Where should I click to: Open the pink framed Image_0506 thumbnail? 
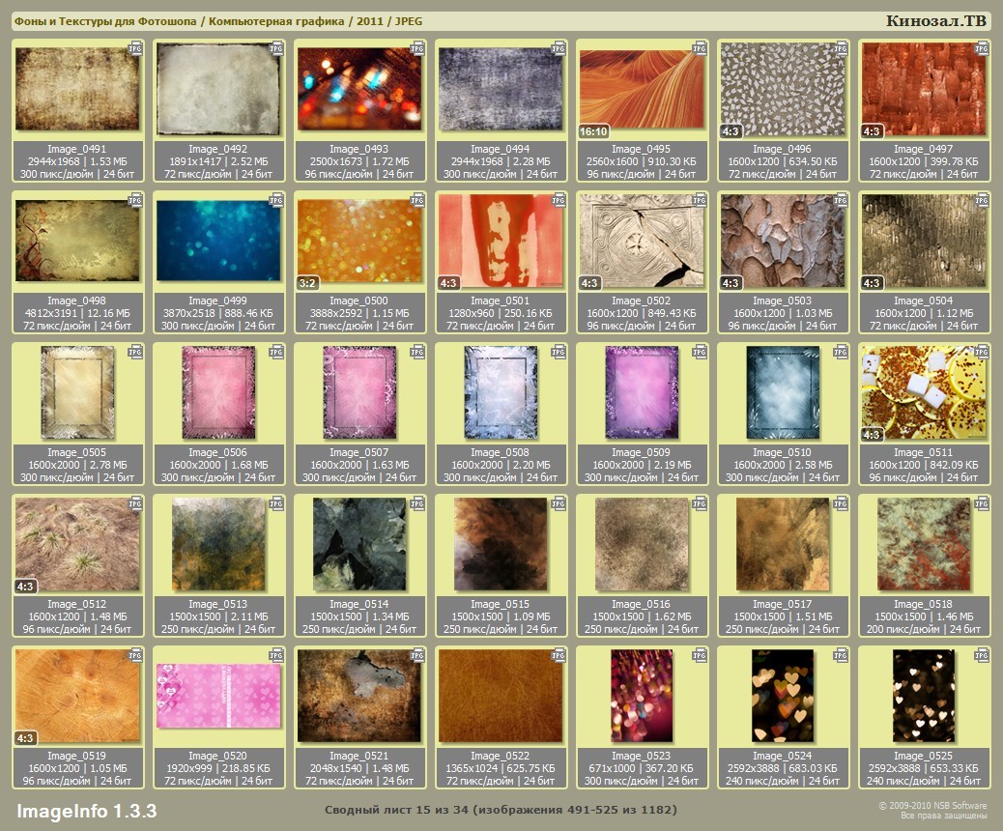pos(217,391)
